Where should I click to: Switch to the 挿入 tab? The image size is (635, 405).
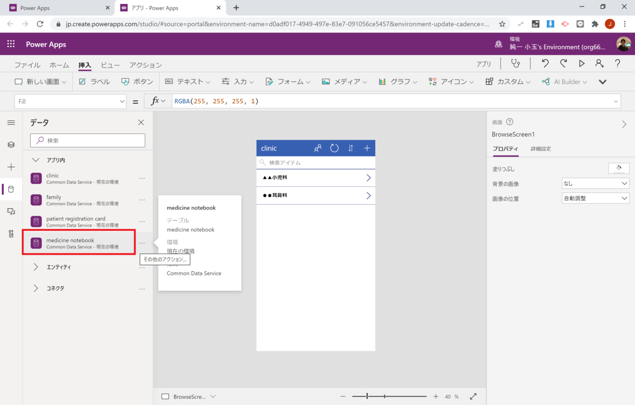tap(85, 65)
